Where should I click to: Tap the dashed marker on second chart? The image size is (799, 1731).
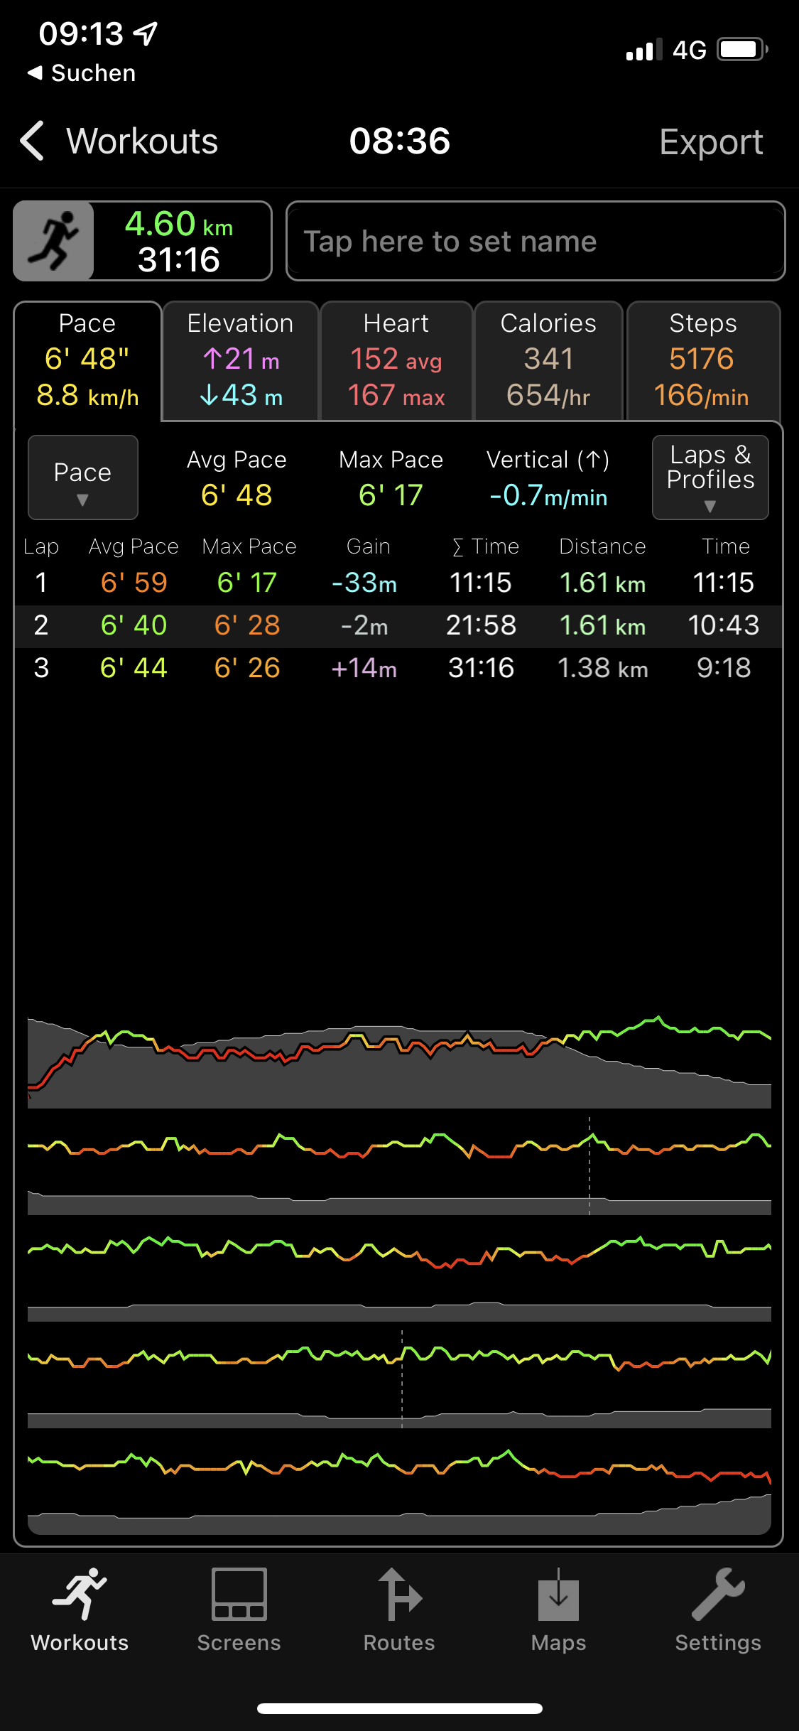(x=589, y=1165)
